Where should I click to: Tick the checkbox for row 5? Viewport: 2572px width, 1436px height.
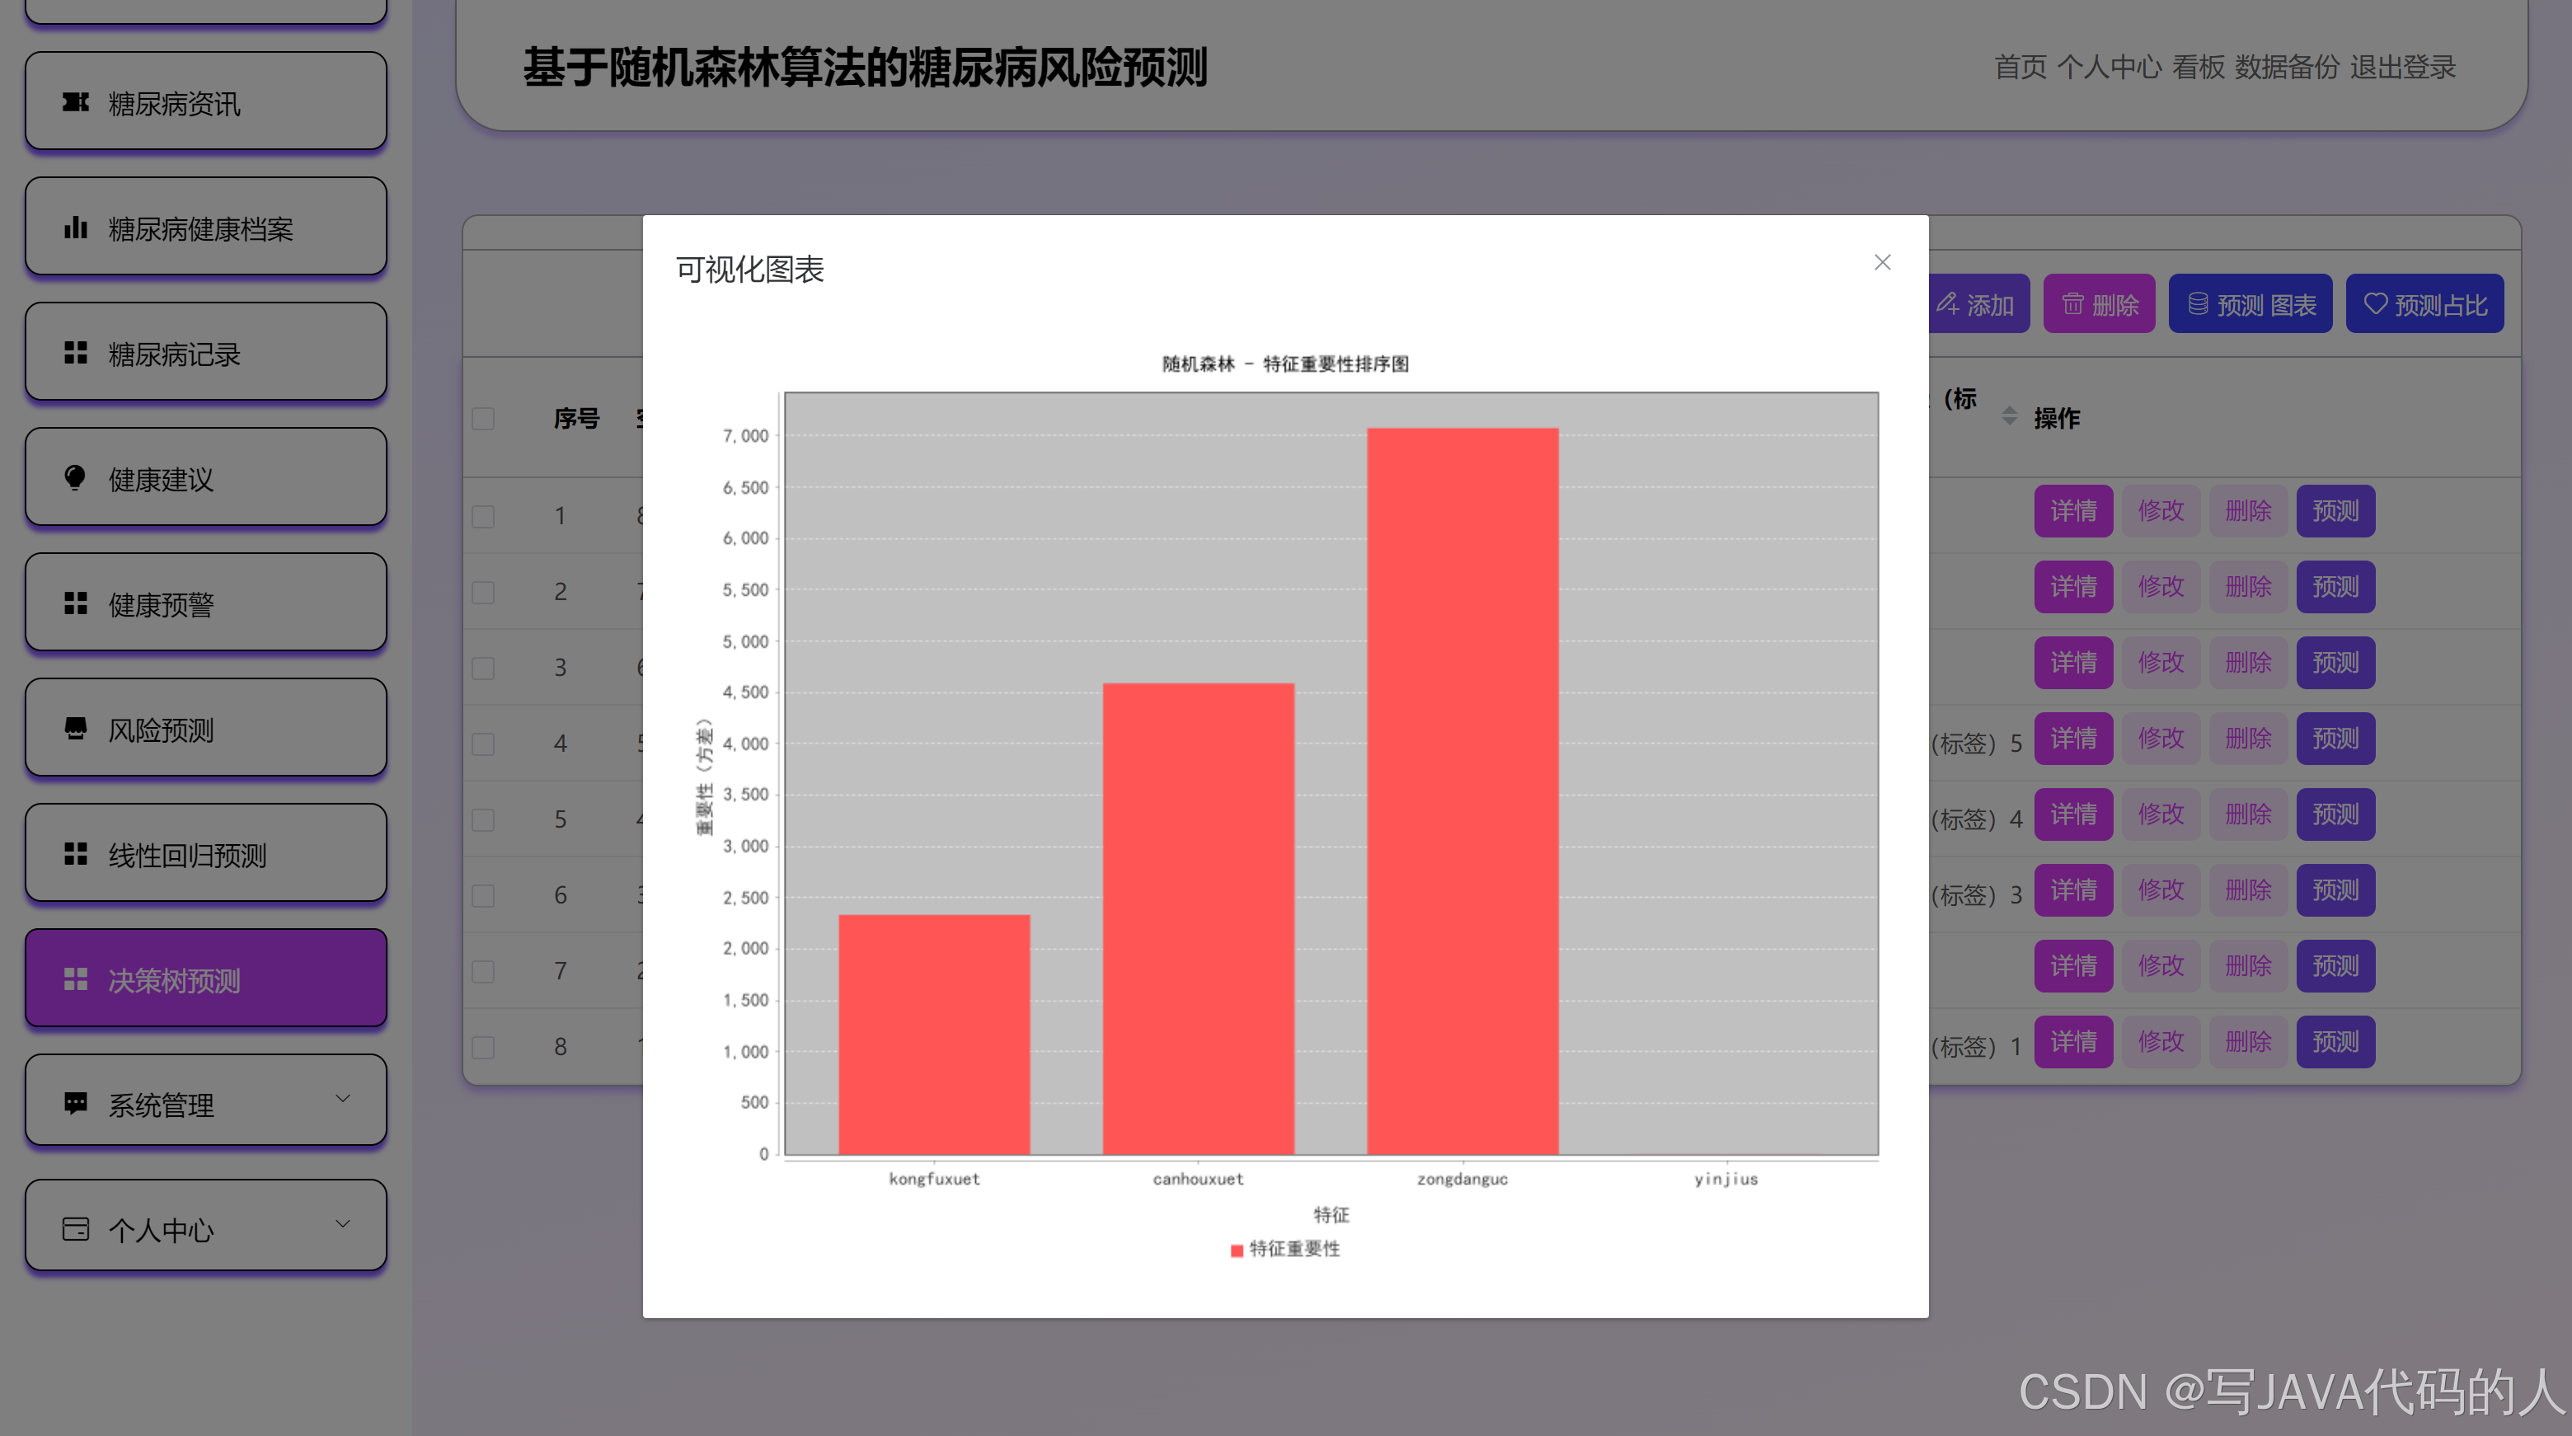coord(483,820)
